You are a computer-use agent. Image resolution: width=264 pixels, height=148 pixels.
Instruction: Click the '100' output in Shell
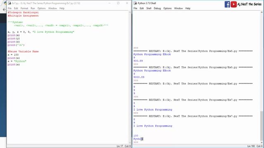pos(136,136)
